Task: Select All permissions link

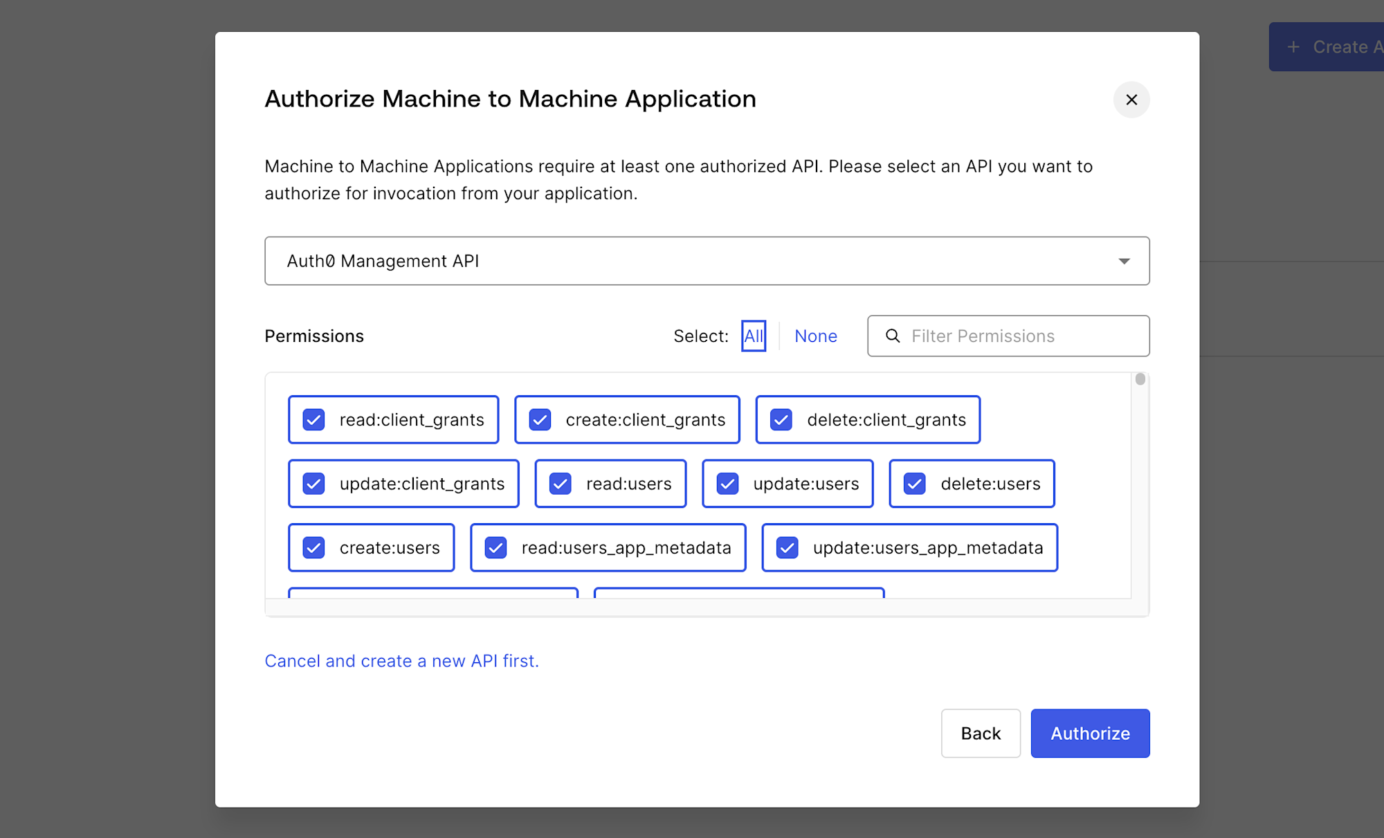Action: [754, 336]
